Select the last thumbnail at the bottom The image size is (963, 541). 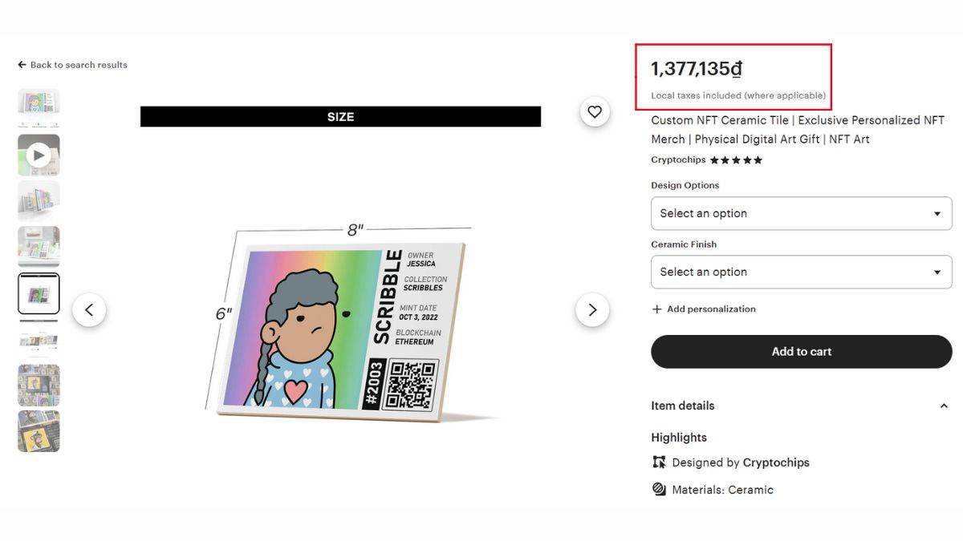coord(39,431)
